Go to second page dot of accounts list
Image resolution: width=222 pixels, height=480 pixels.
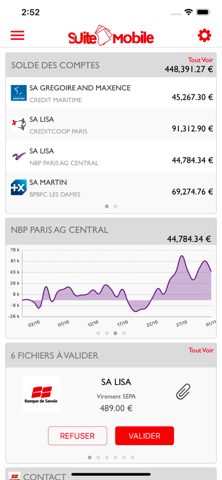point(115,206)
